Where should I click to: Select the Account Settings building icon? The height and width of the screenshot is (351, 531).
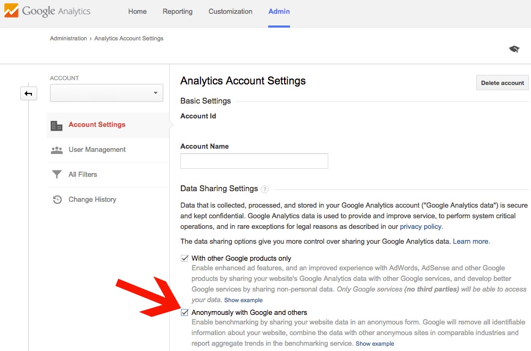56,125
